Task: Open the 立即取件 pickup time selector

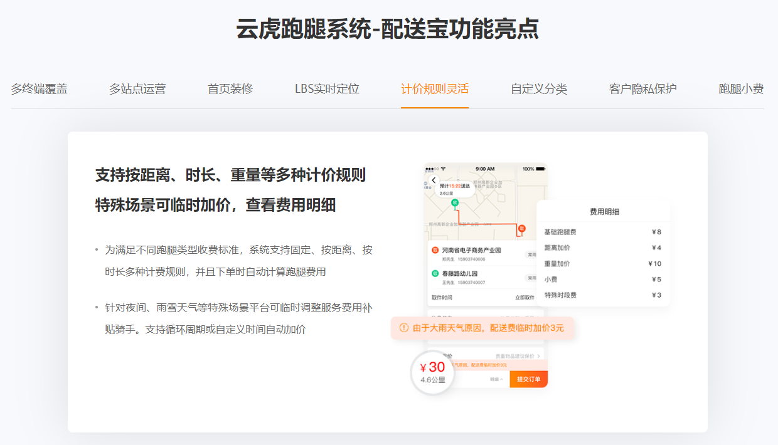Action: pyautogui.click(x=525, y=298)
